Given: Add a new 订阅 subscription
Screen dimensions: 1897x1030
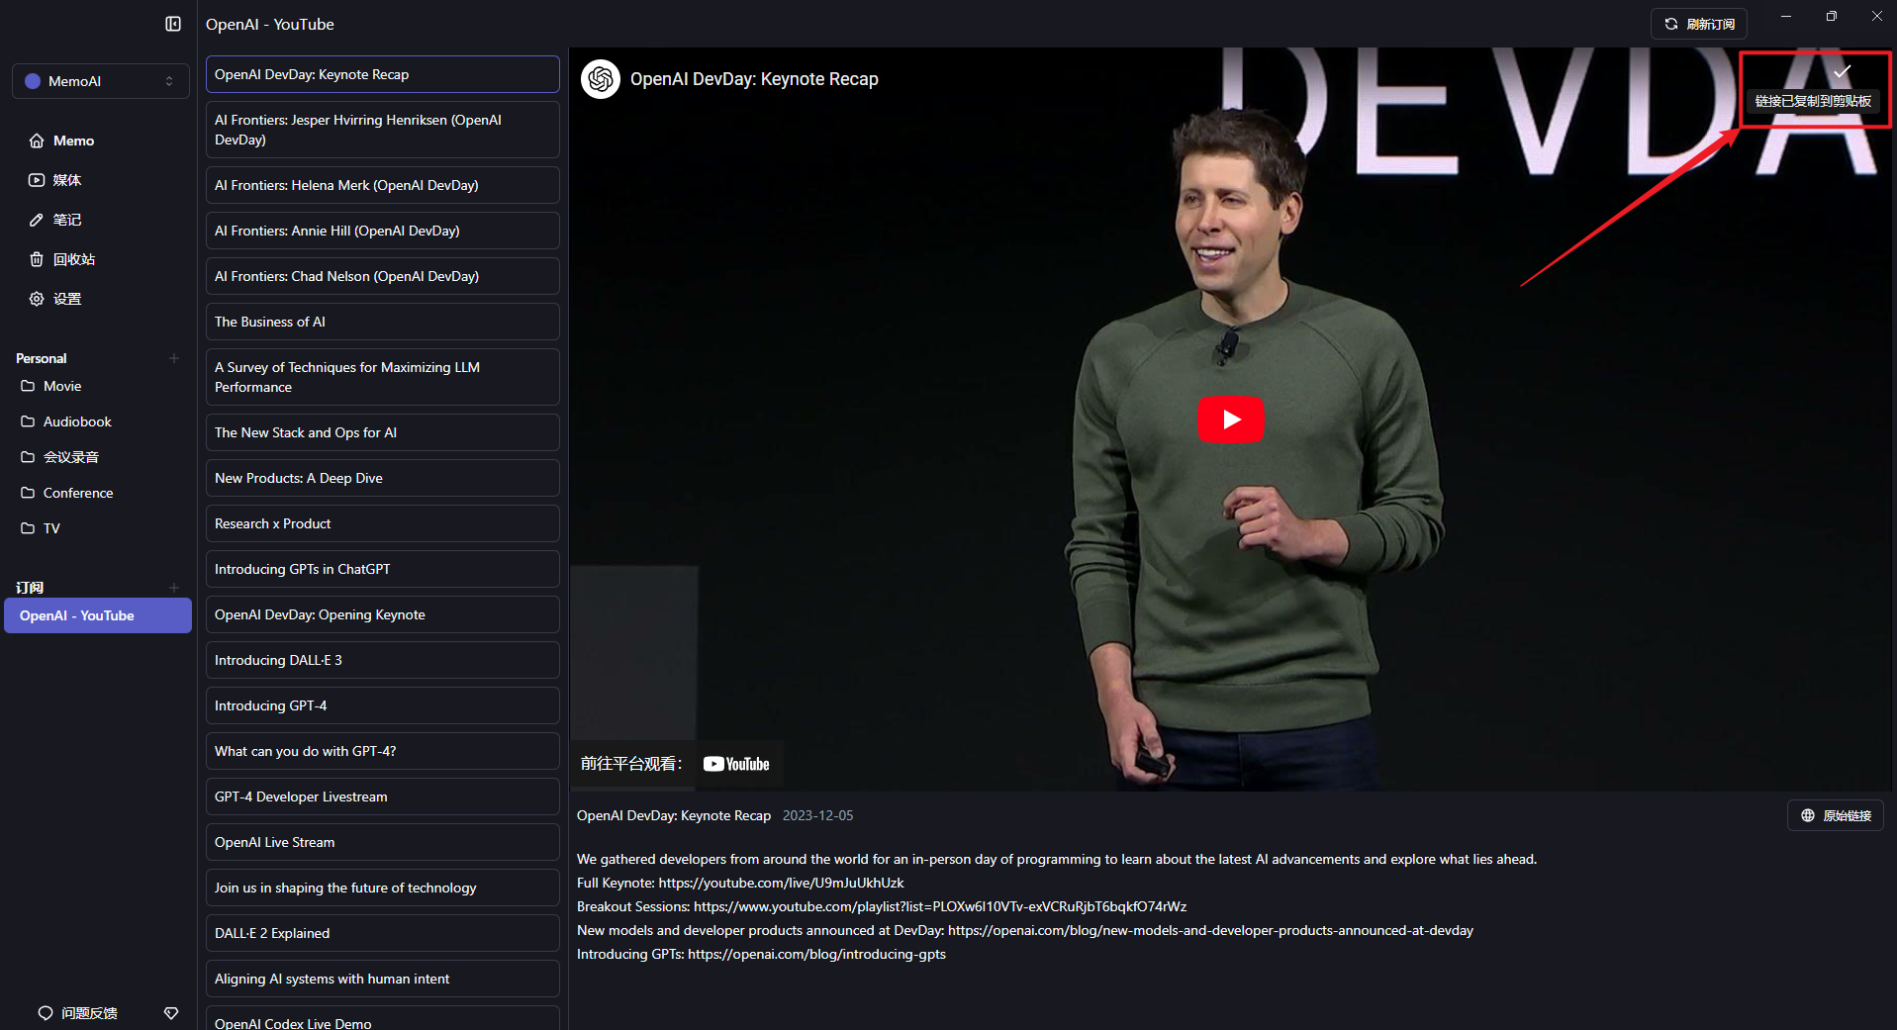Looking at the screenshot, I should point(174,588).
